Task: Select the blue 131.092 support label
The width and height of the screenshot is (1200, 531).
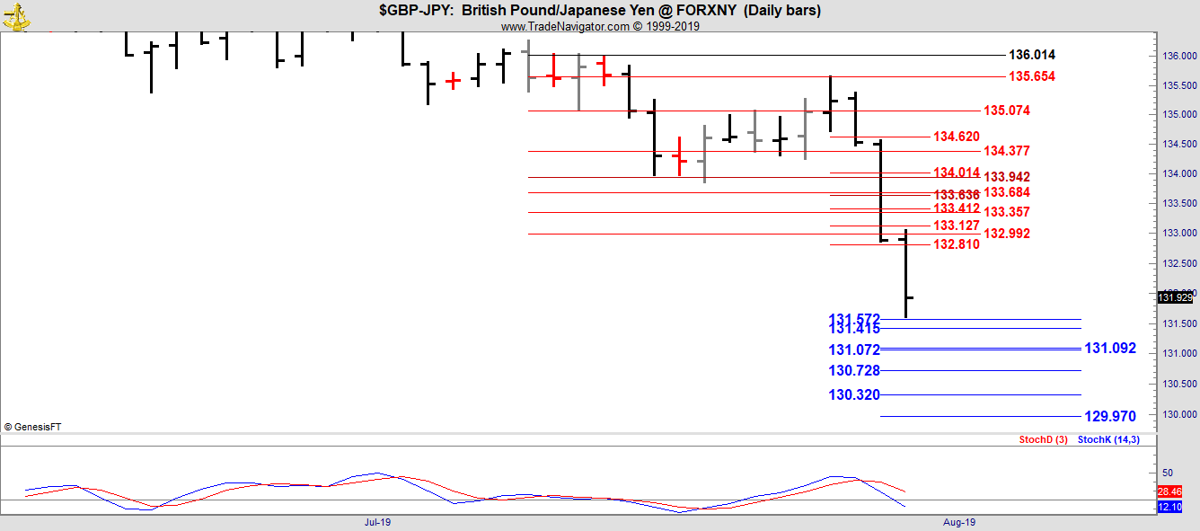Action: pyautogui.click(x=1110, y=349)
